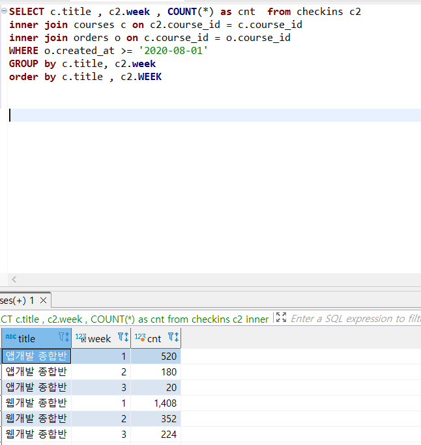Select the week cell in the 224 row
Screen dimensions: 421x445
pyautogui.click(x=101, y=434)
